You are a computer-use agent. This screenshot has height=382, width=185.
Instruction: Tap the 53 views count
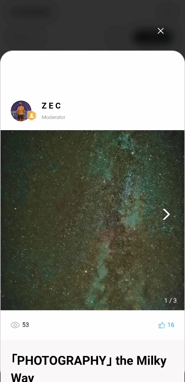pos(26,325)
